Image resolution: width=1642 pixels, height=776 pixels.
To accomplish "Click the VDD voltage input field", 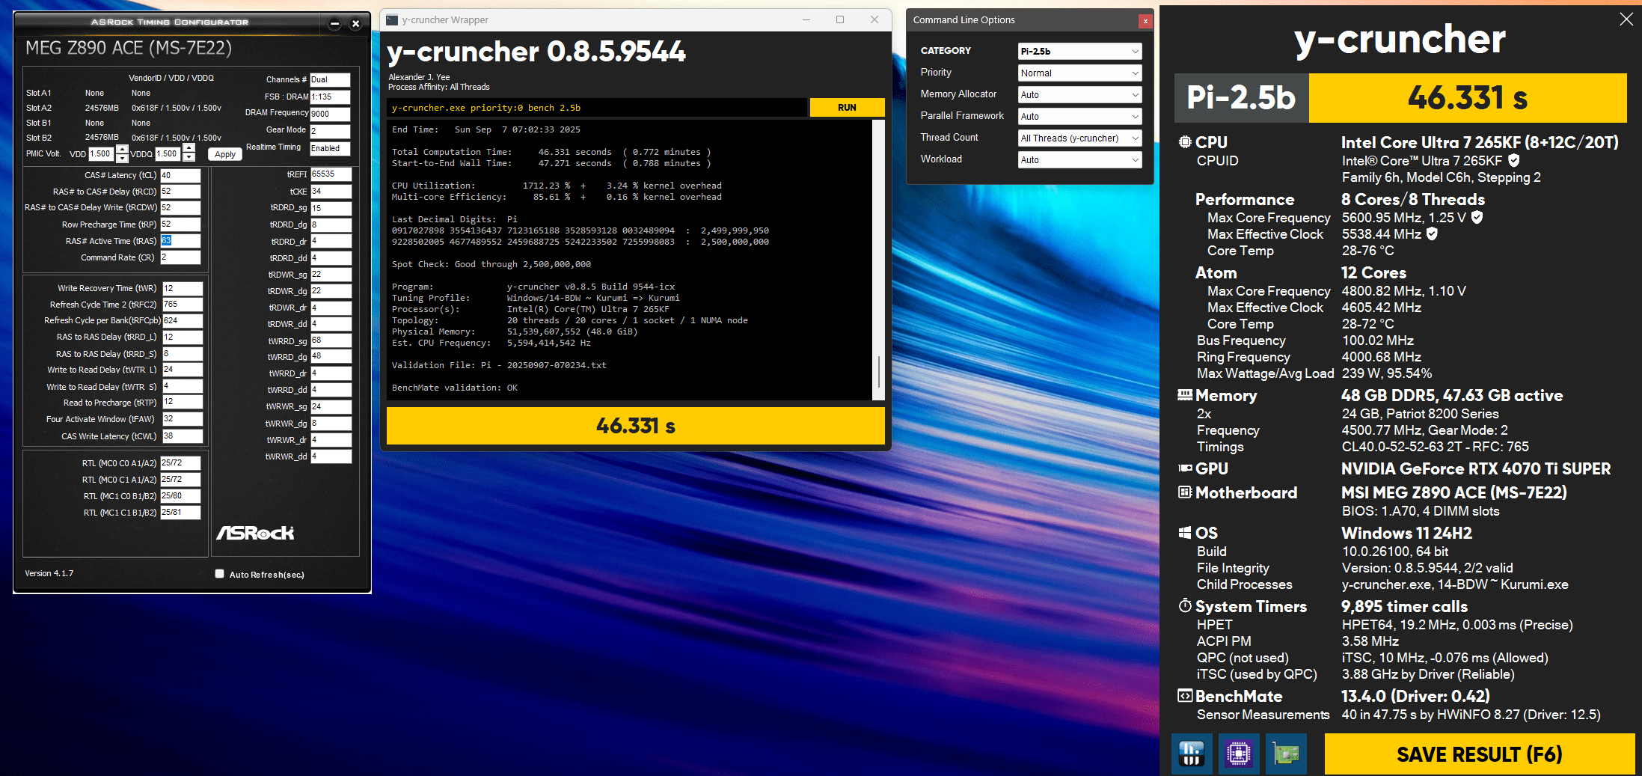I will pyautogui.click(x=101, y=153).
